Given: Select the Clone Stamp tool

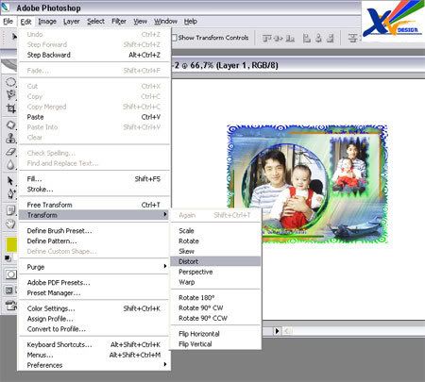Looking at the screenshot, I should tap(10, 138).
